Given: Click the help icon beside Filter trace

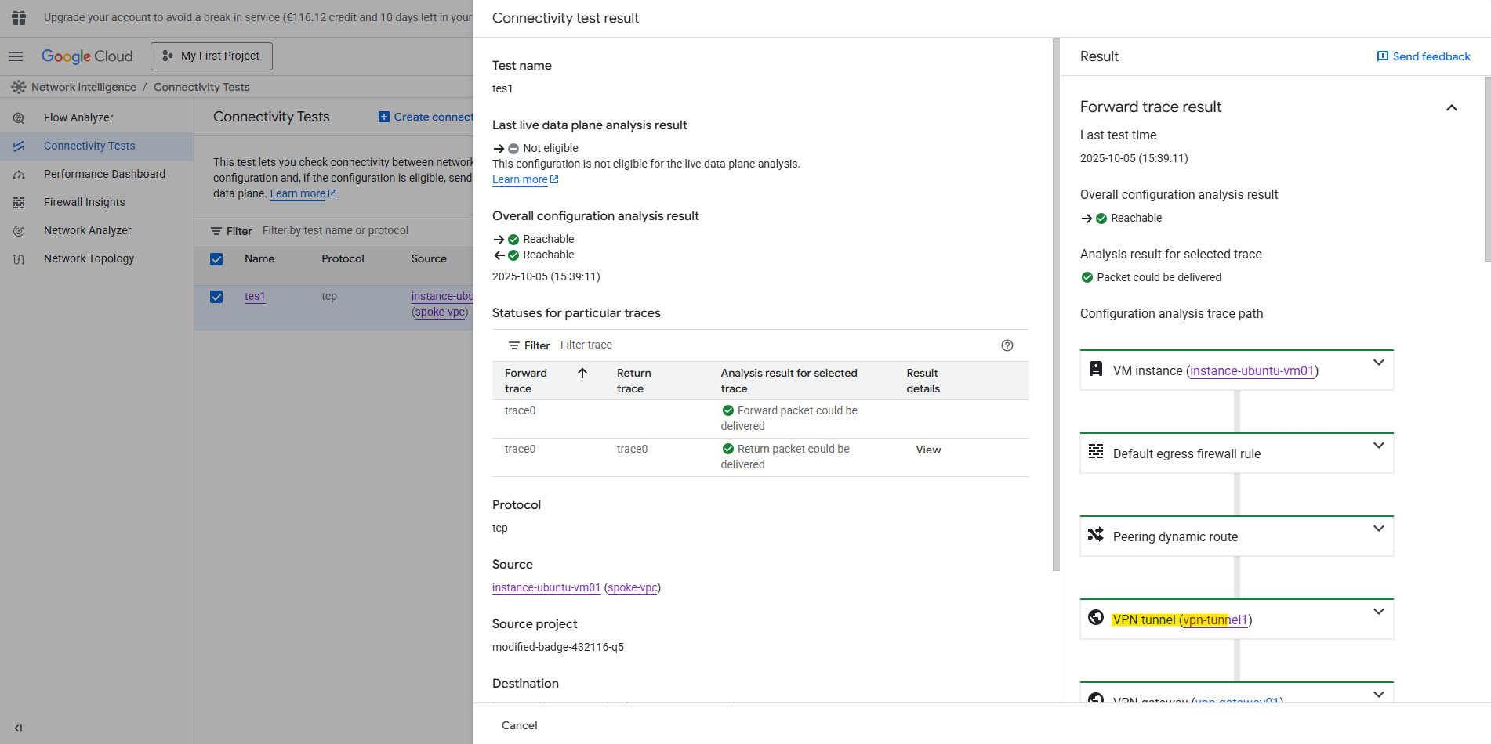Looking at the screenshot, I should 1007,345.
